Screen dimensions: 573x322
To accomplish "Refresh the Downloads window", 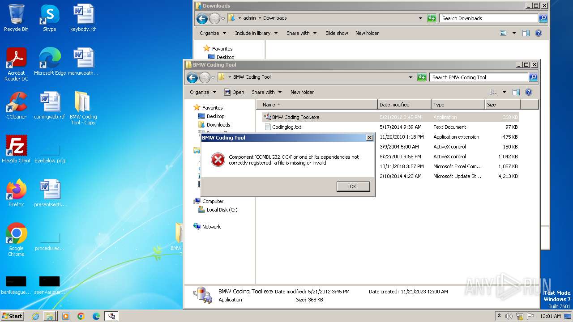I will 432,18.
